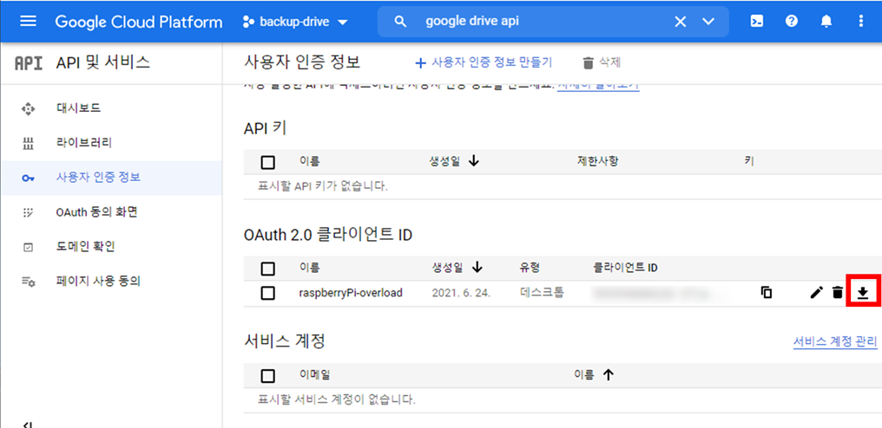This screenshot has height=428, width=882.
Task: Click the 삭제 delete button
Action: click(x=602, y=62)
